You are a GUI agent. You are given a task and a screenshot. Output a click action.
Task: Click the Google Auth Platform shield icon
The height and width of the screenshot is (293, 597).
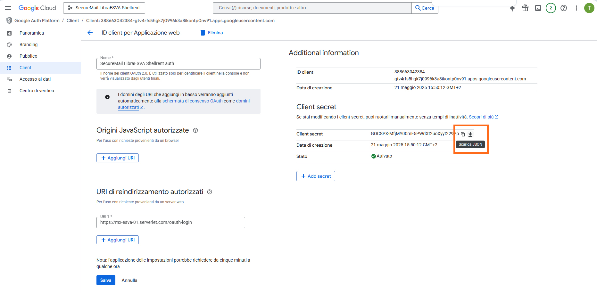click(x=9, y=20)
